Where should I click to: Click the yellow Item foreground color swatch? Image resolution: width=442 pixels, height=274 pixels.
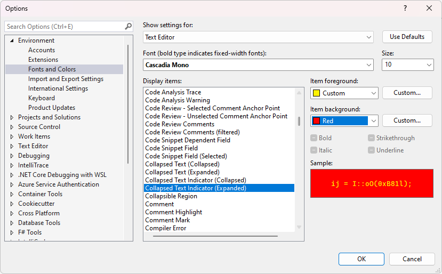[x=317, y=93]
